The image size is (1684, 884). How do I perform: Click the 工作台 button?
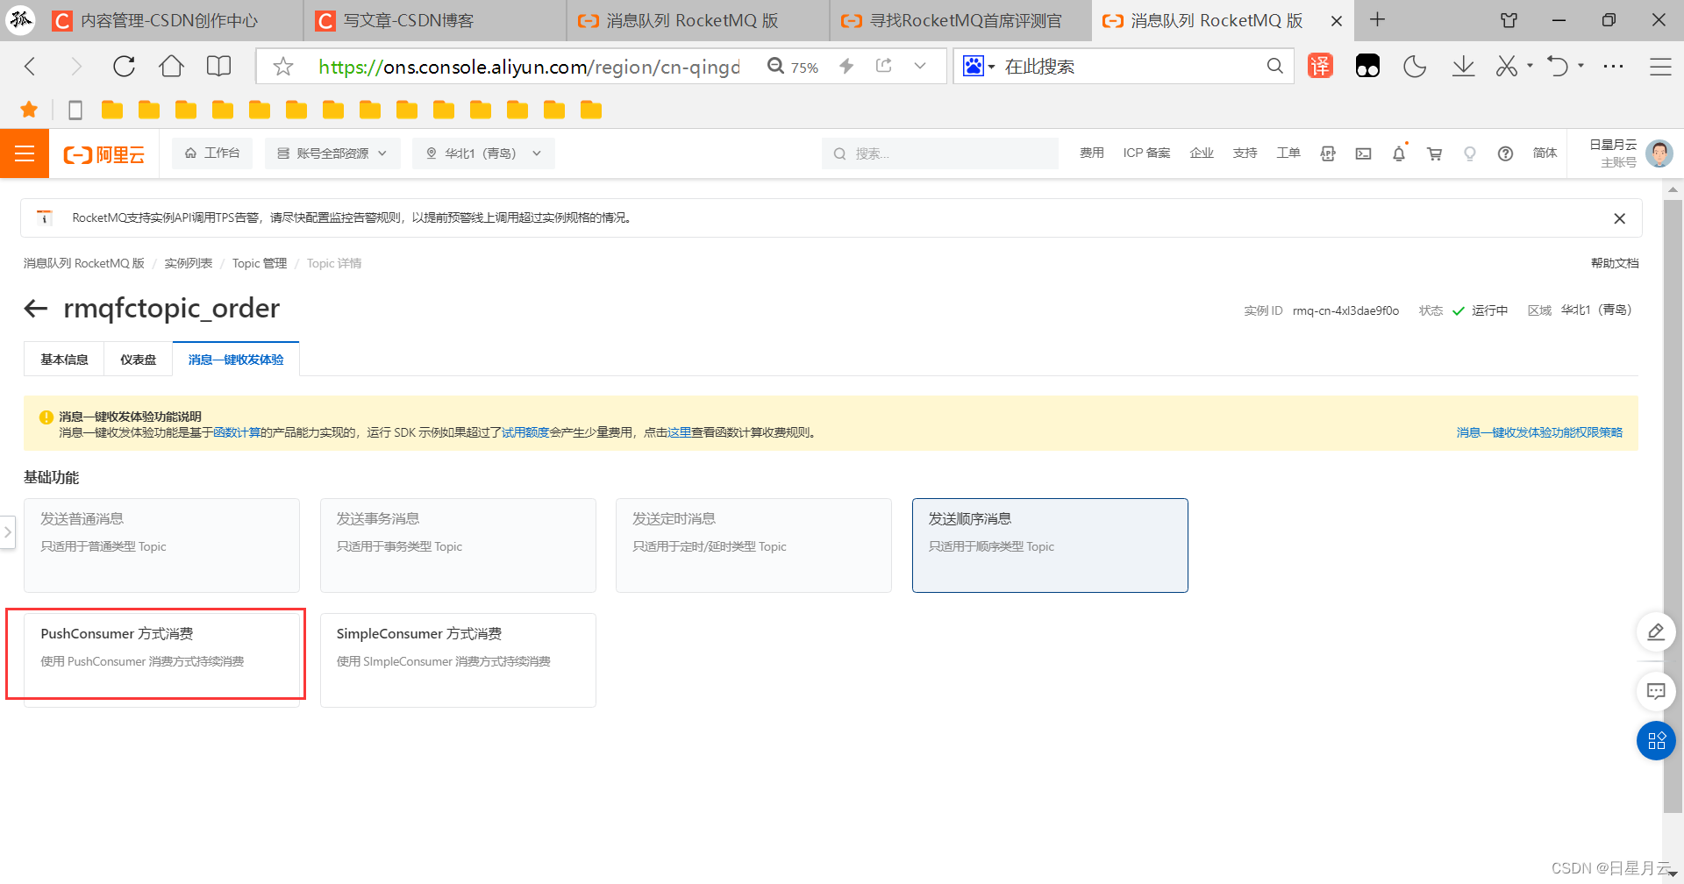pyautogui.click(x=212, y=153)
